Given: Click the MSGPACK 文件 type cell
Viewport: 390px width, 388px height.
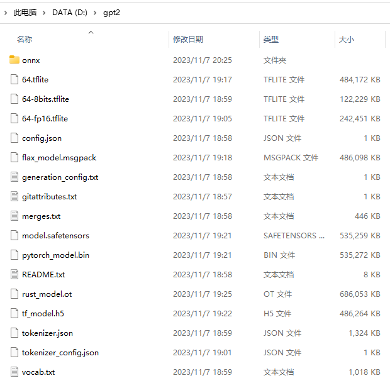Looking at the screenshot, I should click(x=291, y=157).
